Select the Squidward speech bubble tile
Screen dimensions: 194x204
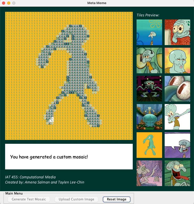click(177, 145)
